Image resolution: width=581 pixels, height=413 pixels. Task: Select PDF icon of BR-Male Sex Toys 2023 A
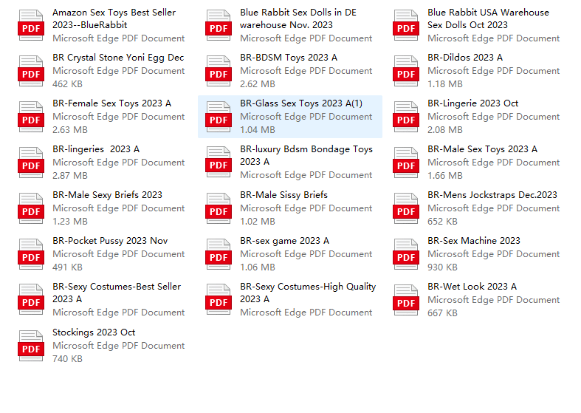pos(406,163)
